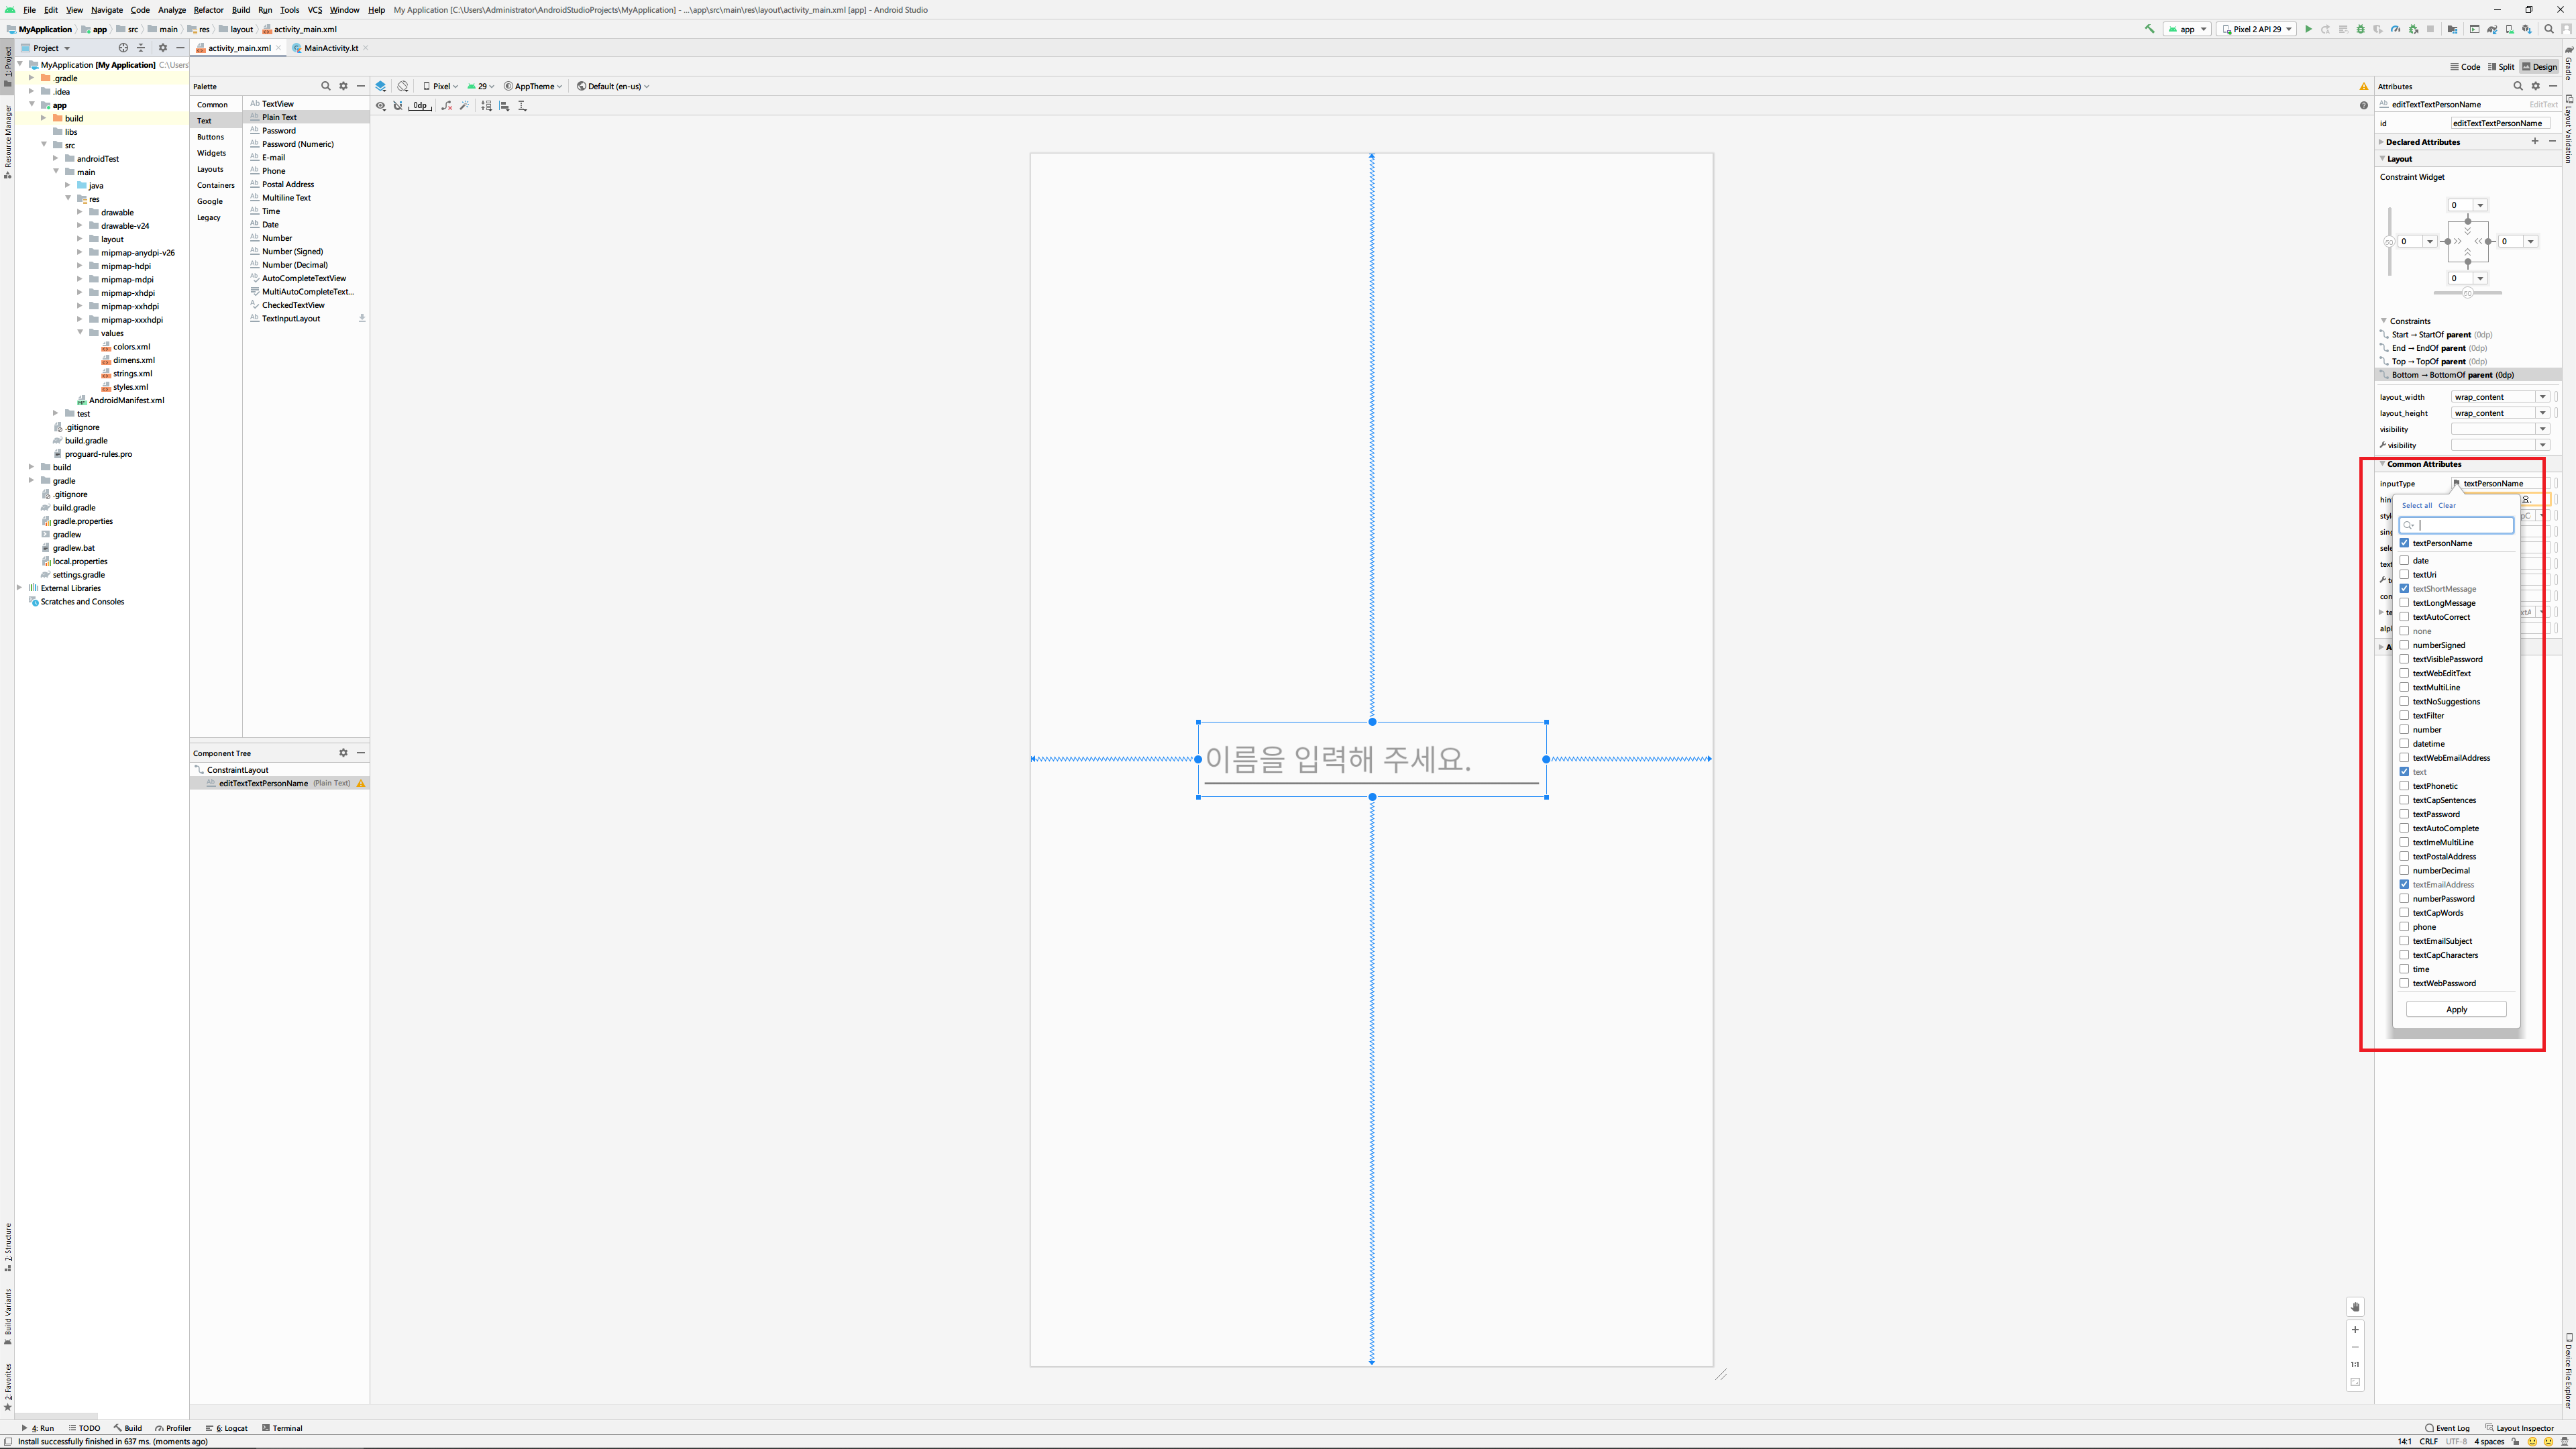Viewport: 2576px width, 1449px height.
Task: Expand the drawable folder in project tree
Action: [80, 212]
